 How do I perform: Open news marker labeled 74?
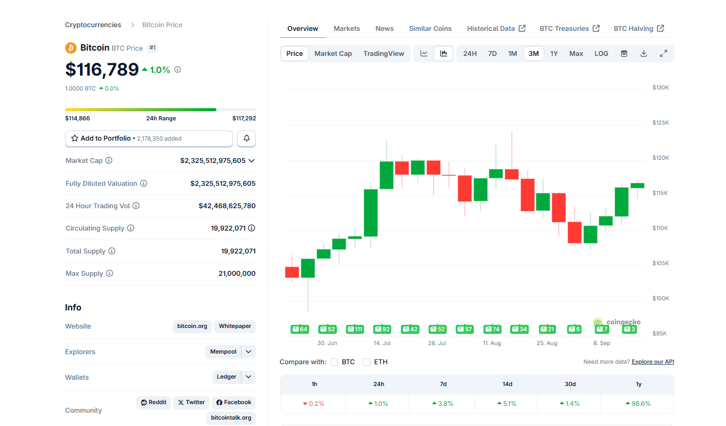pyautogui.click(x=492, y=329)
